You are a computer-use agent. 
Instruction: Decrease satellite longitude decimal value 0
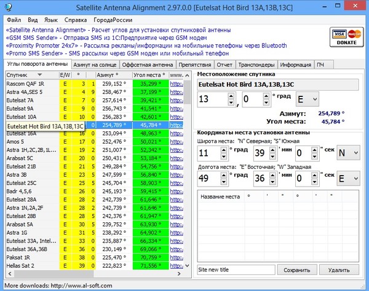[x=266, y=103]
